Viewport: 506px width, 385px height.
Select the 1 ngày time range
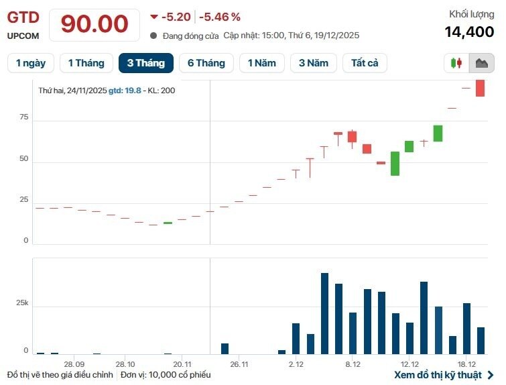(31, 63)
